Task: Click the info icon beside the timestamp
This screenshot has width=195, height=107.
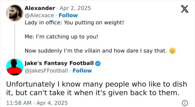Action: (185, 103)
